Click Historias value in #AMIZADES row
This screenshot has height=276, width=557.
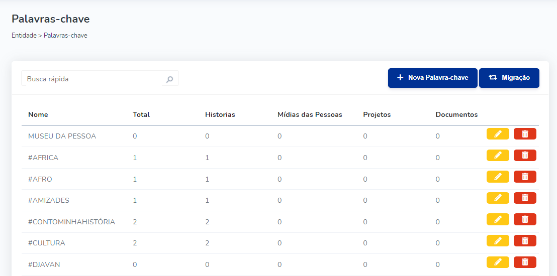207,200
